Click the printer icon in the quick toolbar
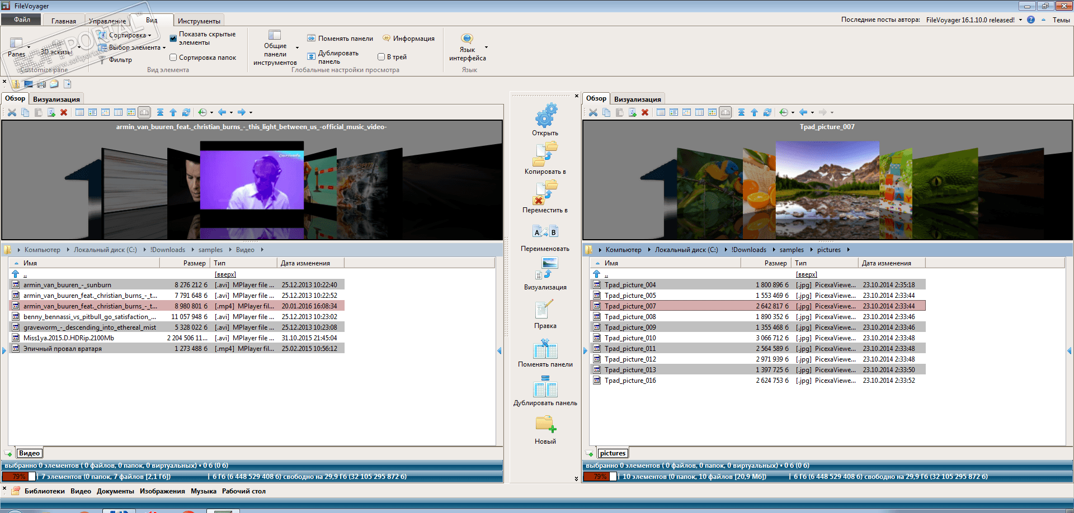Screen dimensions: 1074x513 (x=41, y=84)
